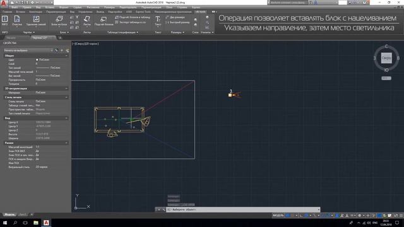This screenshot has width=404, height=227.
Task: Open the Windows notification center icon
Action: point(397,223)
